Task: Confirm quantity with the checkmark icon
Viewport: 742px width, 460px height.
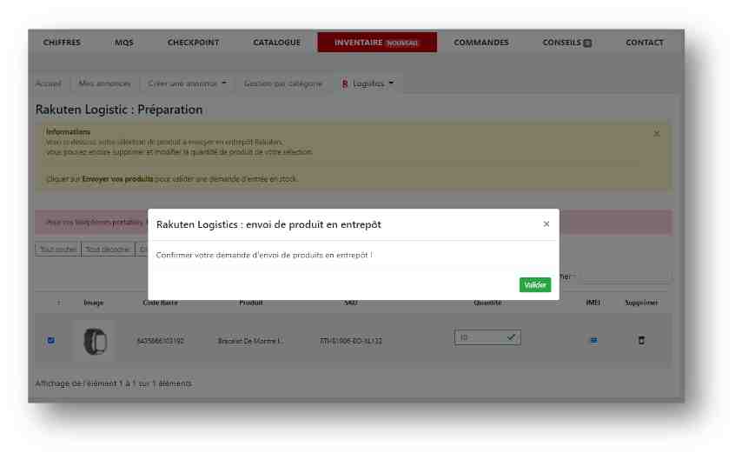Action: pyautogui.click(x=511, y=337)
